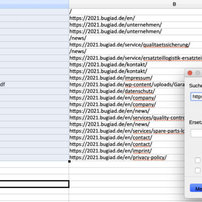Click the fill handle at selection corner
The height and width of the screenshot is (202, 202).
click(x=69, y=161)
